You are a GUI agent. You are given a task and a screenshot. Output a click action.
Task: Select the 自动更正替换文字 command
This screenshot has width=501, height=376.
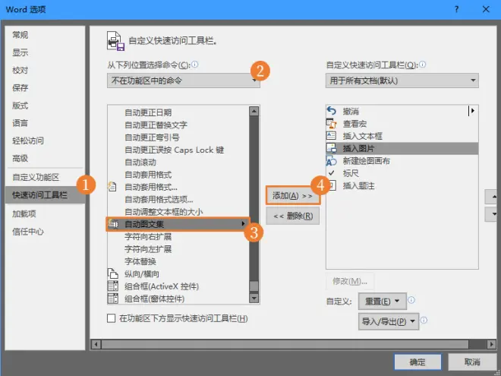point(178,125)
